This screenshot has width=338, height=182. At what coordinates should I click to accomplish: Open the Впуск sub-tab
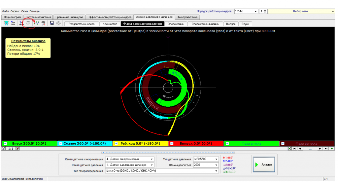pyautogui.click(x=245, y=24)
